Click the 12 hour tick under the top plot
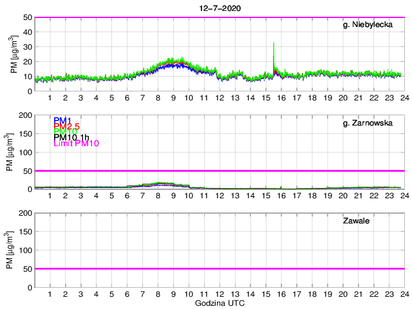Screen dimensions: 412x309 point(219,98)
